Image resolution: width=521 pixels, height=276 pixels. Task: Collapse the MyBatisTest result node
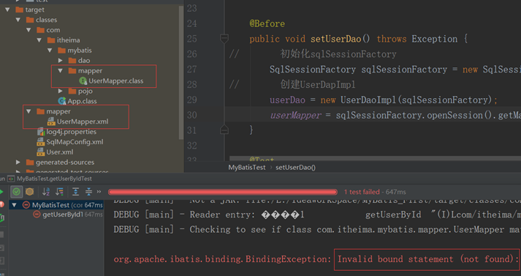coord(15,205)
